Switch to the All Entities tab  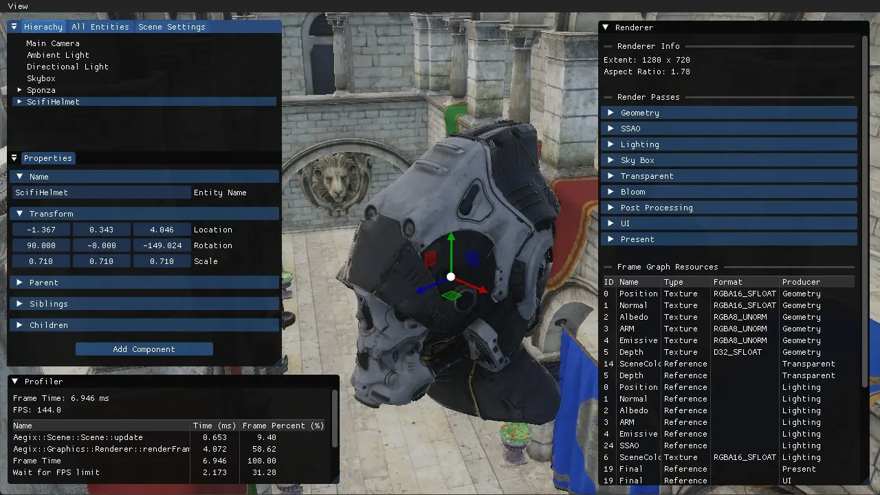pyautogui.click(x=100, y=27)
